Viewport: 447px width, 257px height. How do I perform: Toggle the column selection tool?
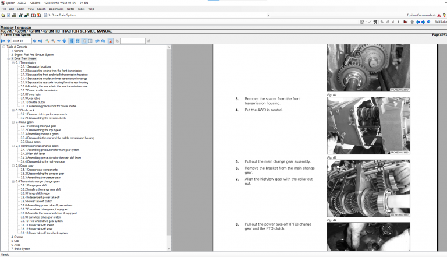click(90, 41)
